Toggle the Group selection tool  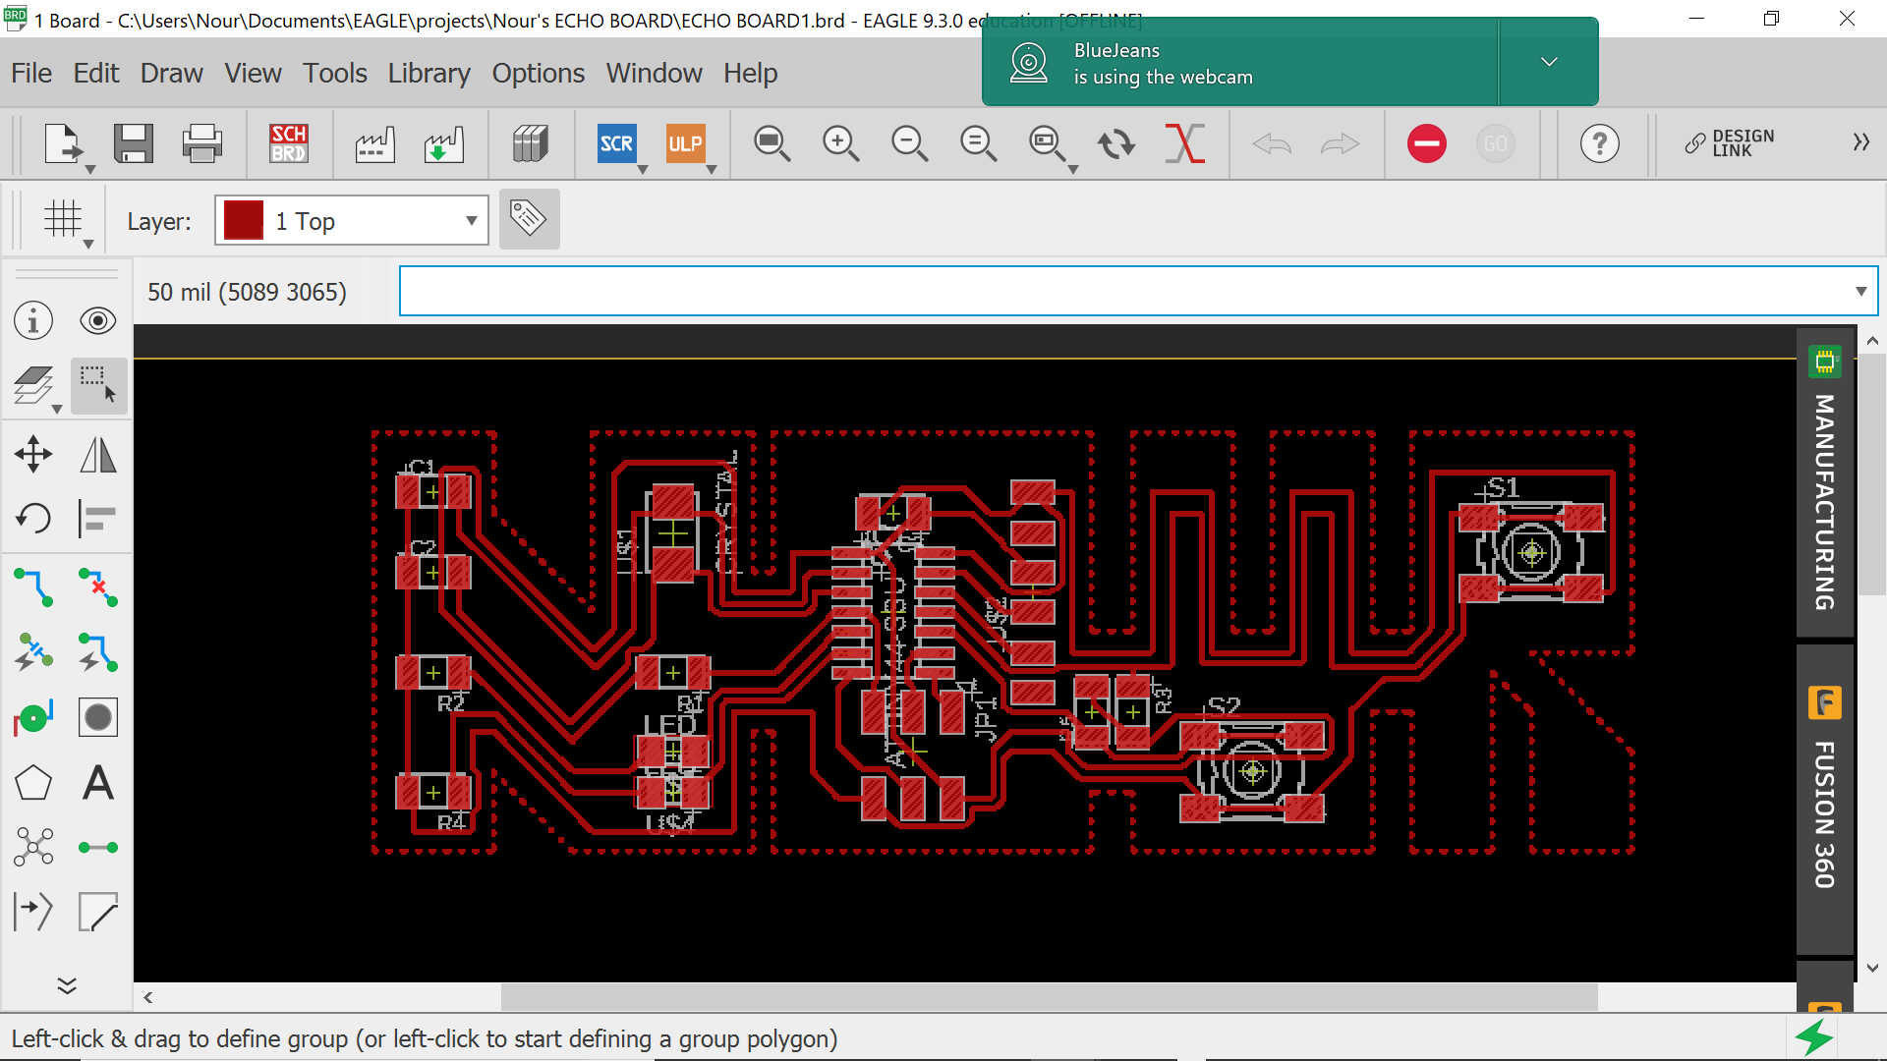(98, 385)
